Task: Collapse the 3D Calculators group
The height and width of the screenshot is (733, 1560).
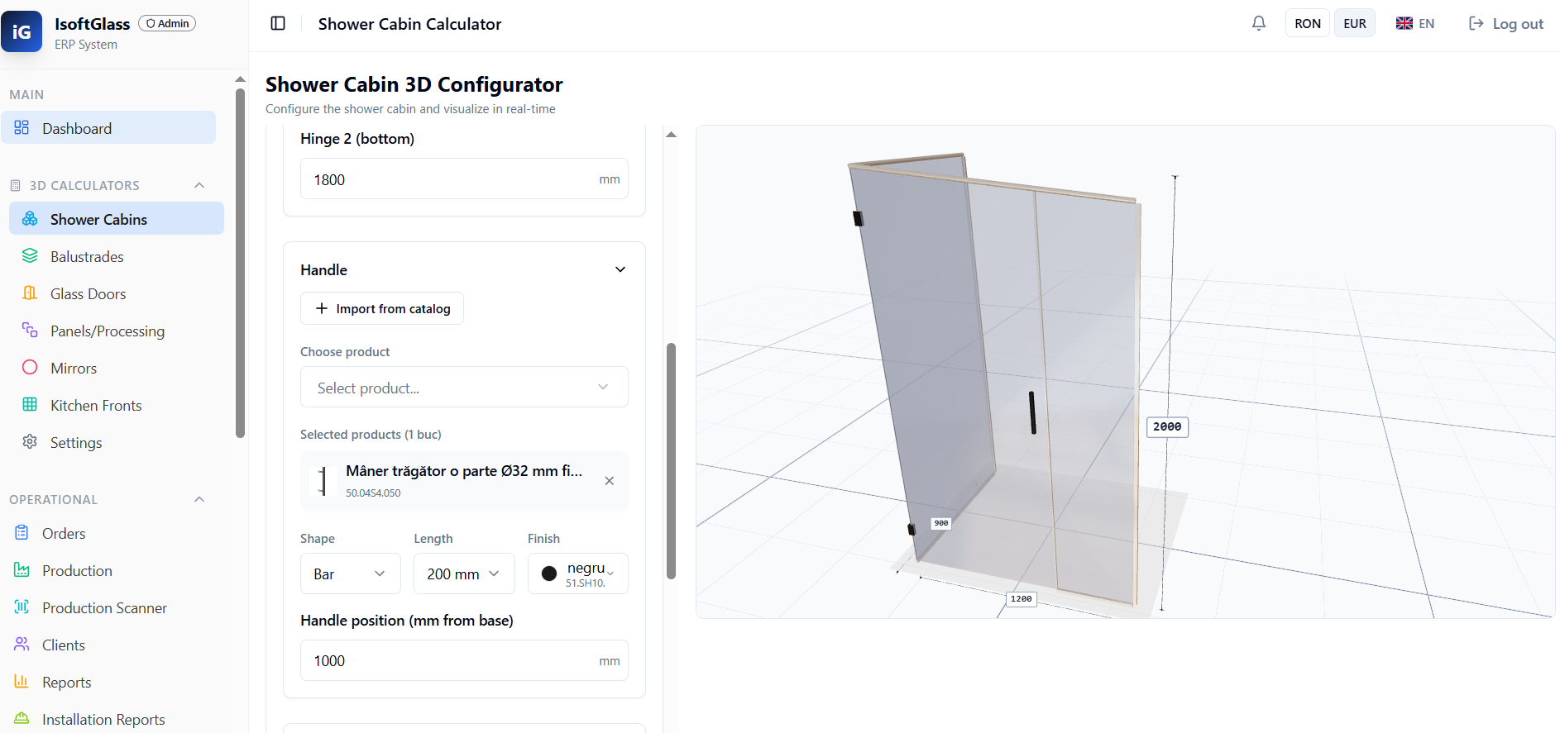Action: click(199, 185)
